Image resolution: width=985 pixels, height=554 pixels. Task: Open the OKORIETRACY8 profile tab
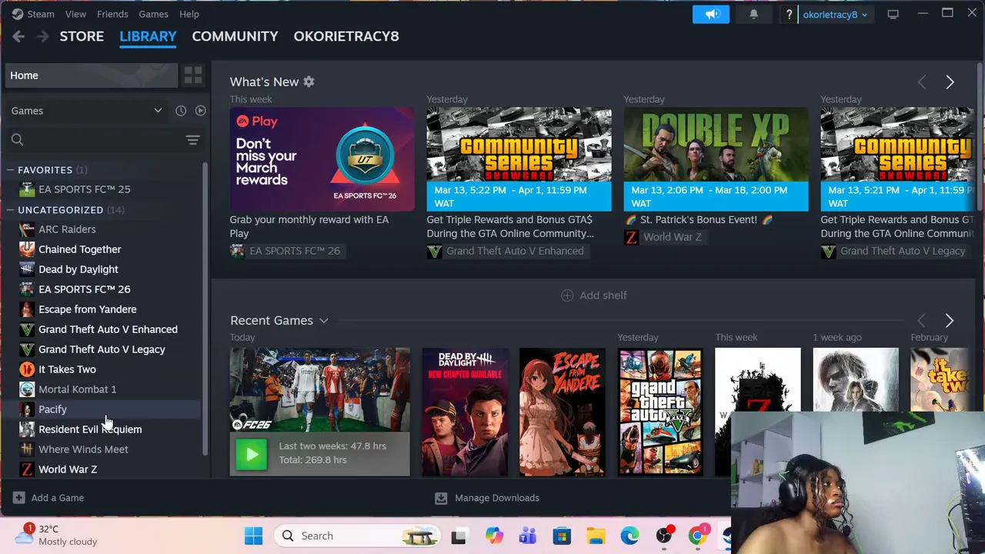point(346,36)
